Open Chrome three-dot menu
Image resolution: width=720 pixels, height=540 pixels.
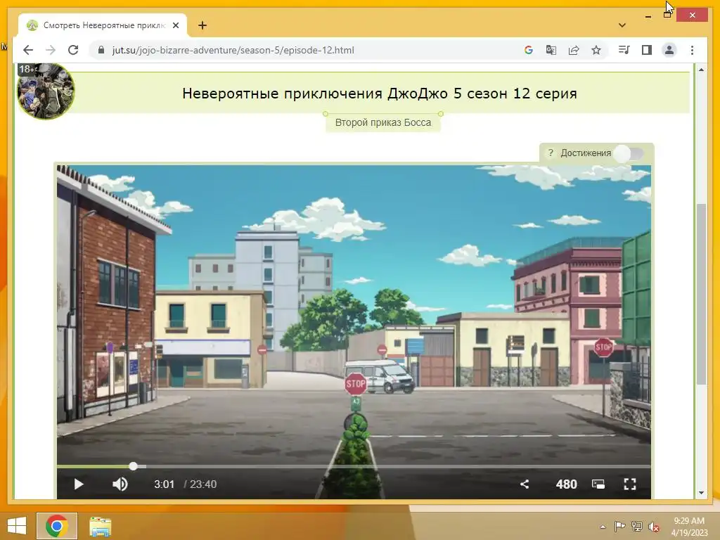(692, 50)
